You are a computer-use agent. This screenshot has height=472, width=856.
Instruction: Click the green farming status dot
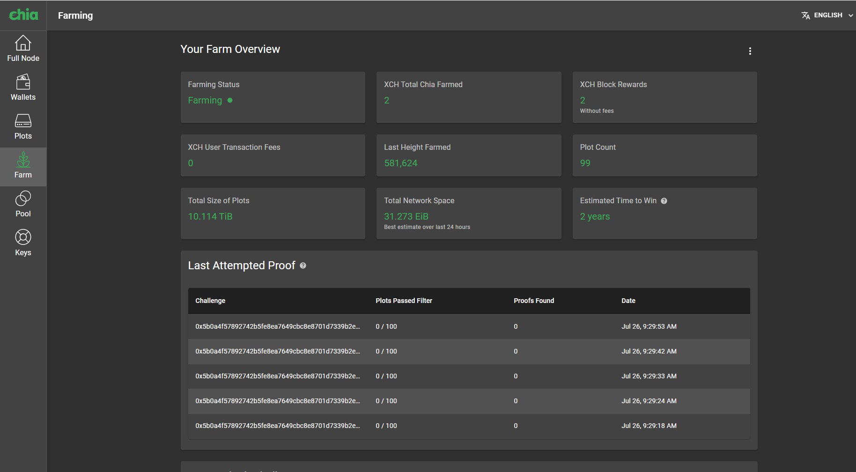(230, 100)
